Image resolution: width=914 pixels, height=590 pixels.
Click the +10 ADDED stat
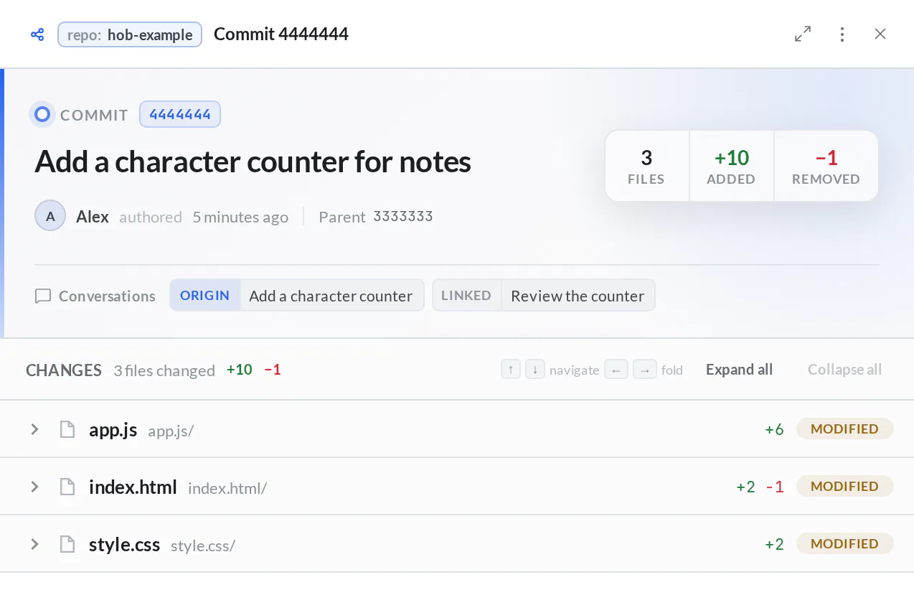pyautogui.click(x=731, y=166)
